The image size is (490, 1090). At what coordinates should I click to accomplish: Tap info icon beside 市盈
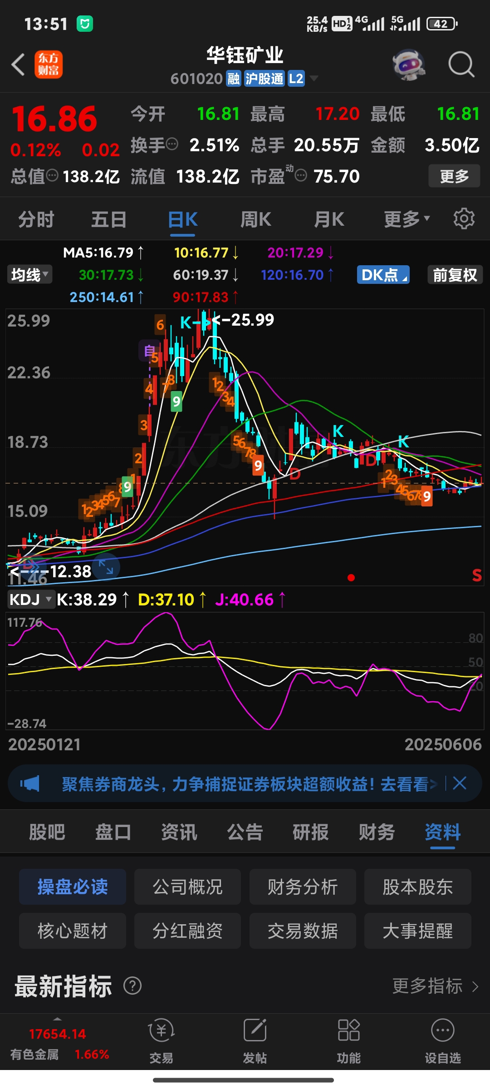301,175
